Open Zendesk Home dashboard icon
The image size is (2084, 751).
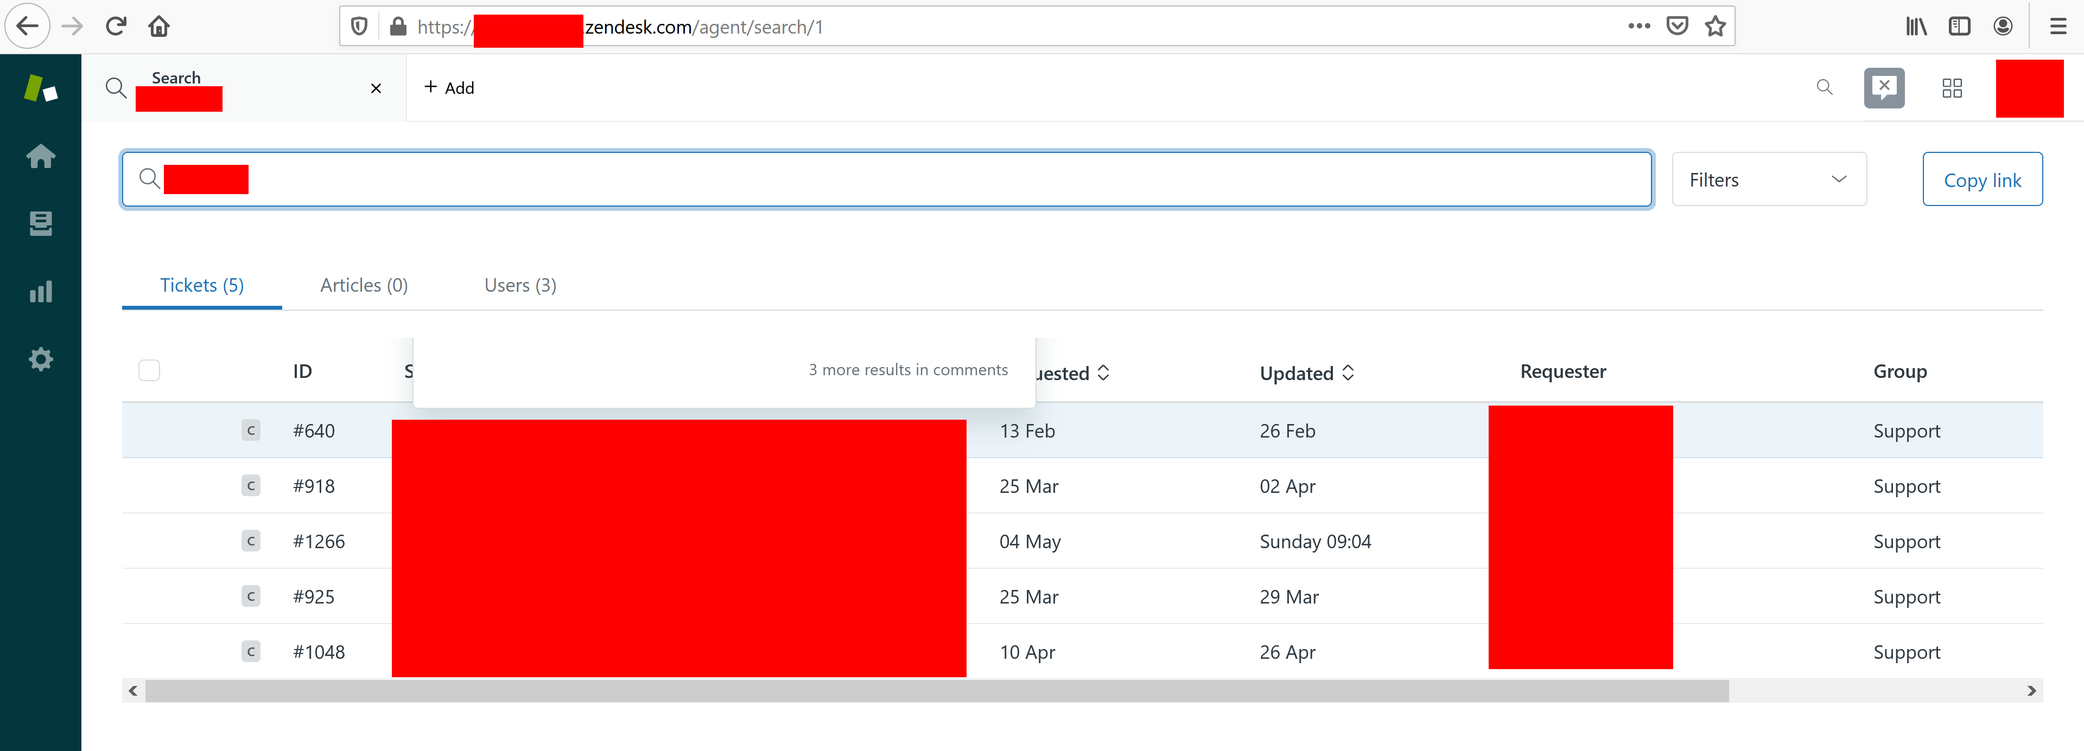click(41, 156)
